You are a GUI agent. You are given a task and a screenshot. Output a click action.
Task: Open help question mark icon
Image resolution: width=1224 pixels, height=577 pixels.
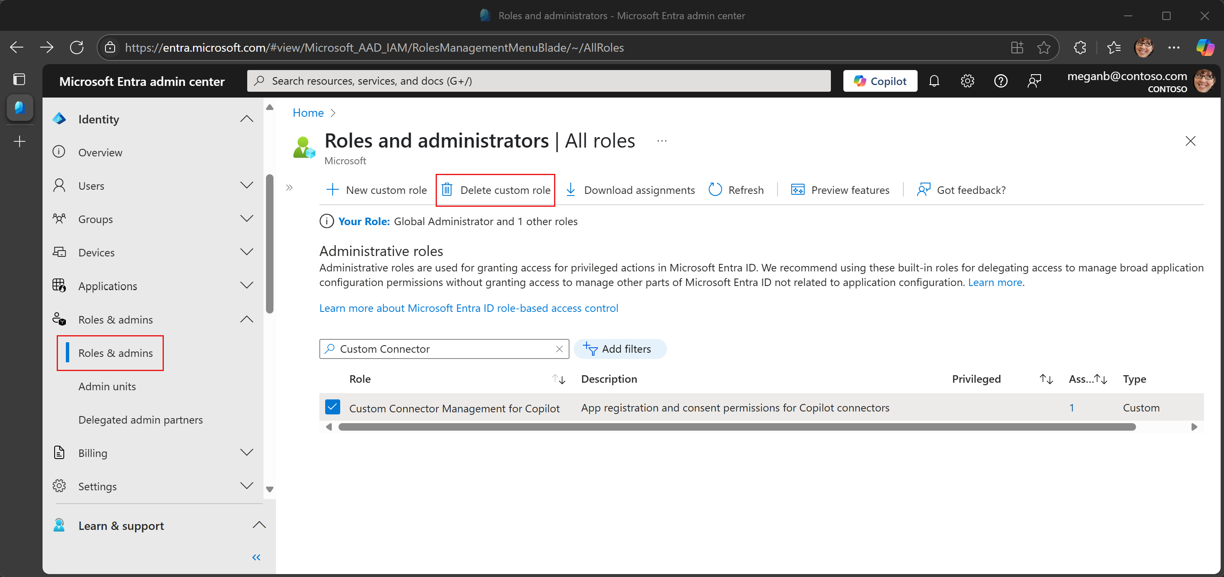coord(1000,81)
